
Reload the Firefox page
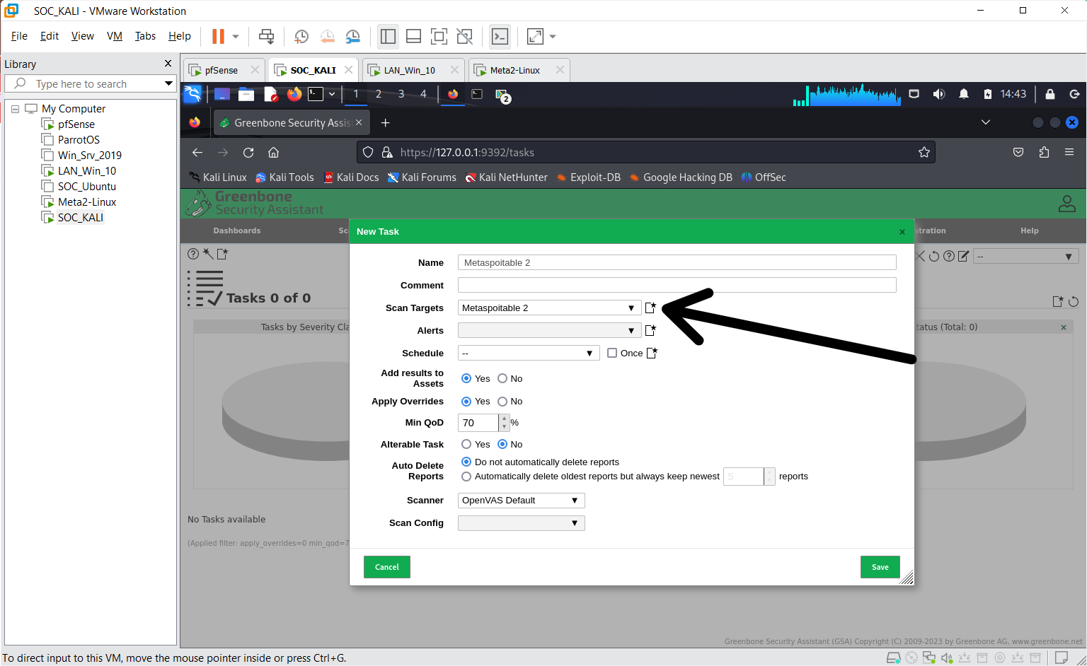(x=248, y=152)
